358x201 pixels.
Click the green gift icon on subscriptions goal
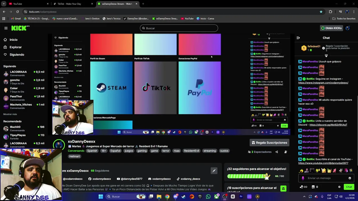coord(283,188)
